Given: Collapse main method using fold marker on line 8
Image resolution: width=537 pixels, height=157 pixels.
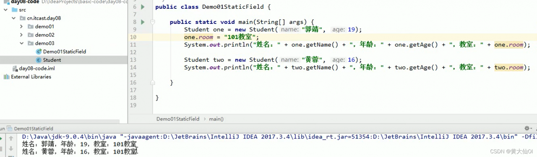Looking at the screenshot, I should (x=153, y=22).
